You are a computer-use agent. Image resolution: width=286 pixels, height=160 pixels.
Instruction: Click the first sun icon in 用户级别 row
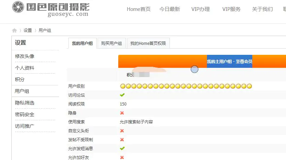tap(123, 86)
